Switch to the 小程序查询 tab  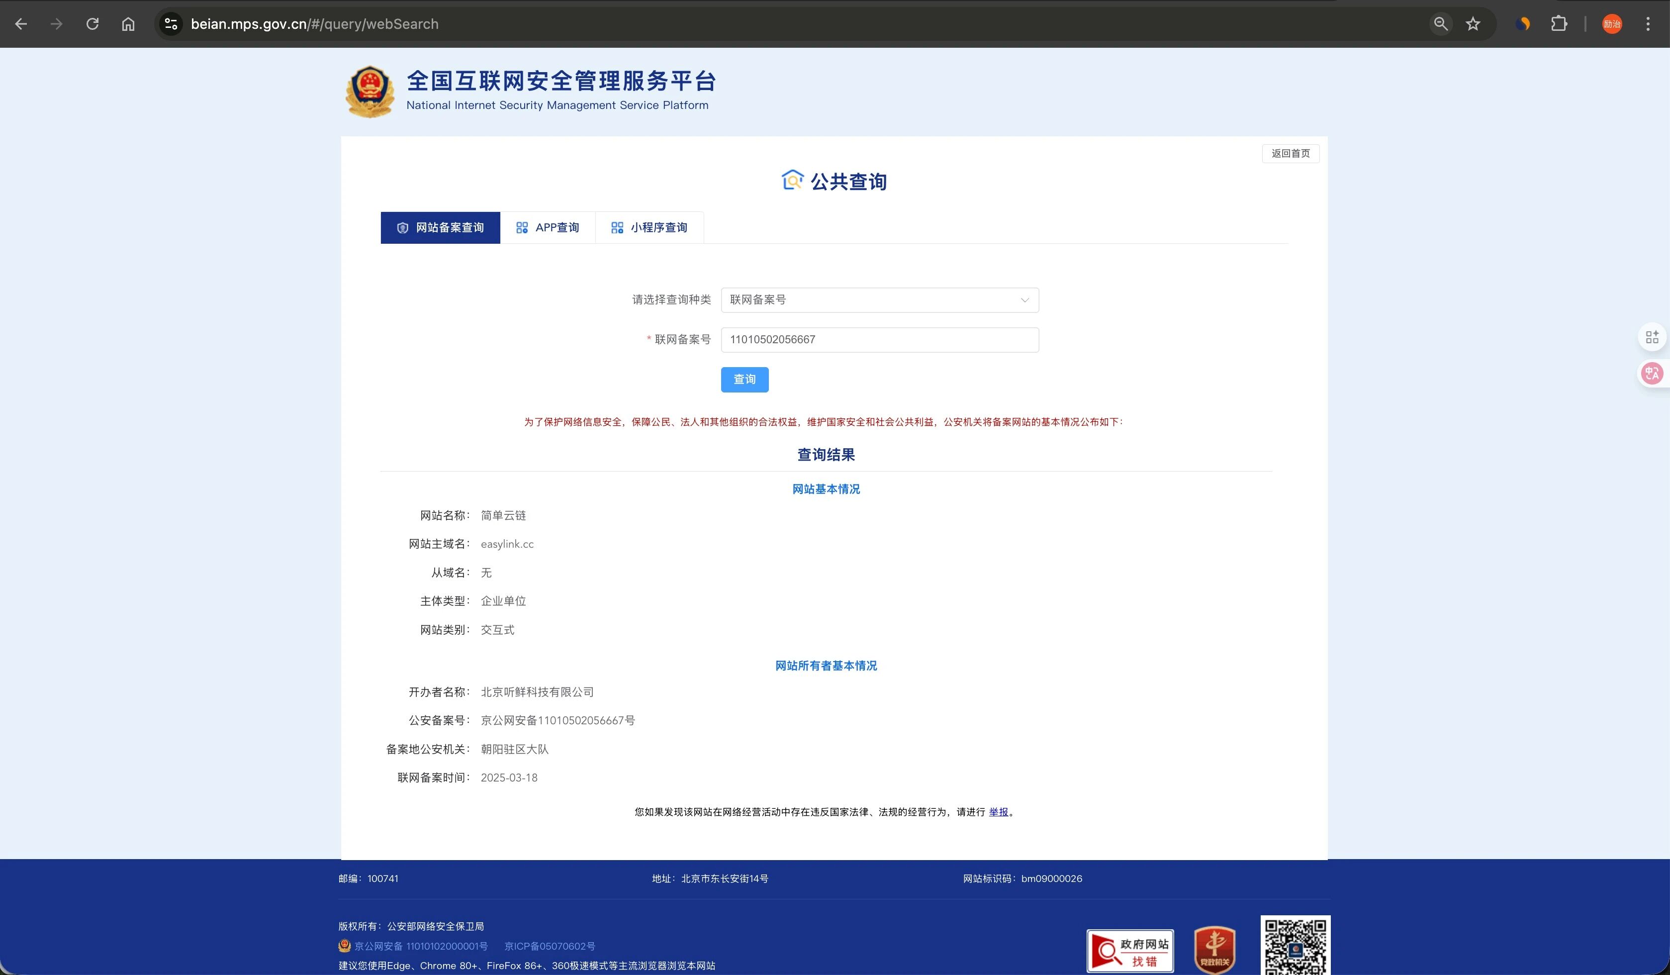click(x=649, y=227)
